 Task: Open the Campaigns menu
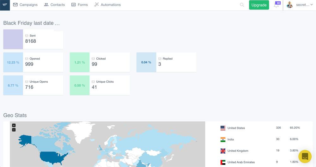25,5
